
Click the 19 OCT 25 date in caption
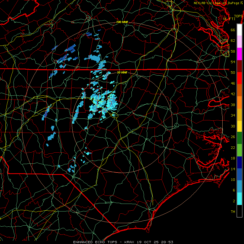[x=148, y=242]
